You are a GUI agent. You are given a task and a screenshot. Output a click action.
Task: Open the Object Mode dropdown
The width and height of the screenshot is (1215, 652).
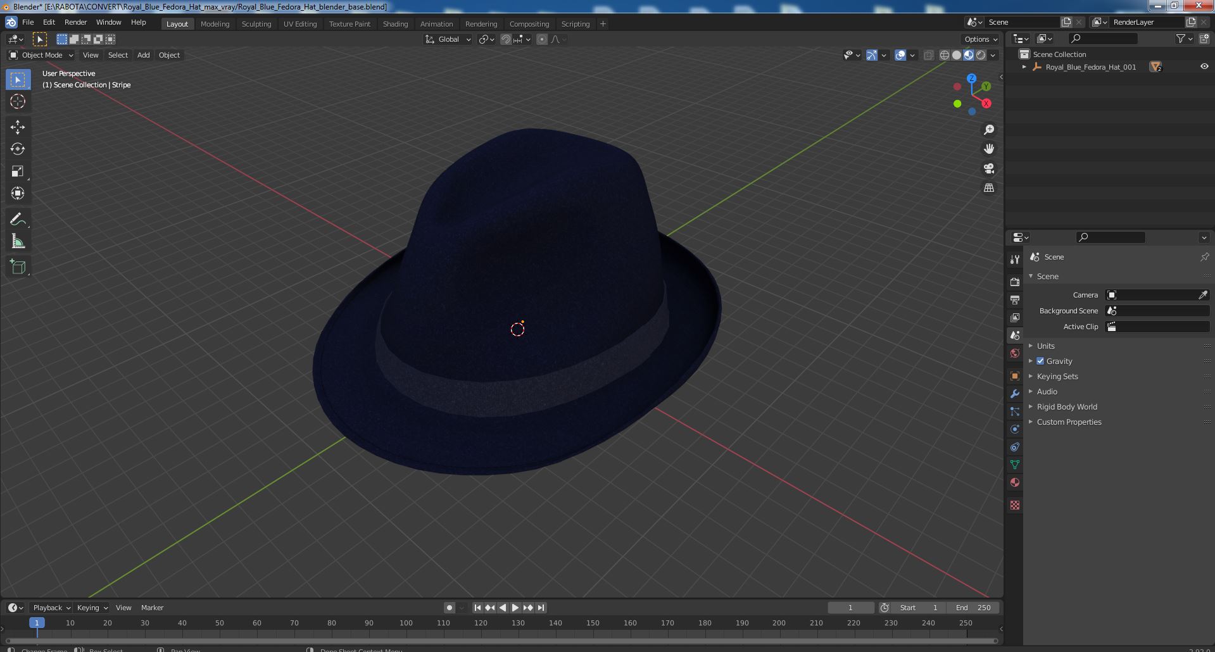41,55
